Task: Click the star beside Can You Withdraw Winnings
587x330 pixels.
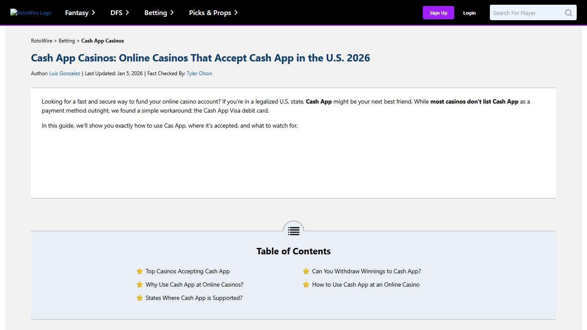Action: pyautogui.click(x=306, y=271)
